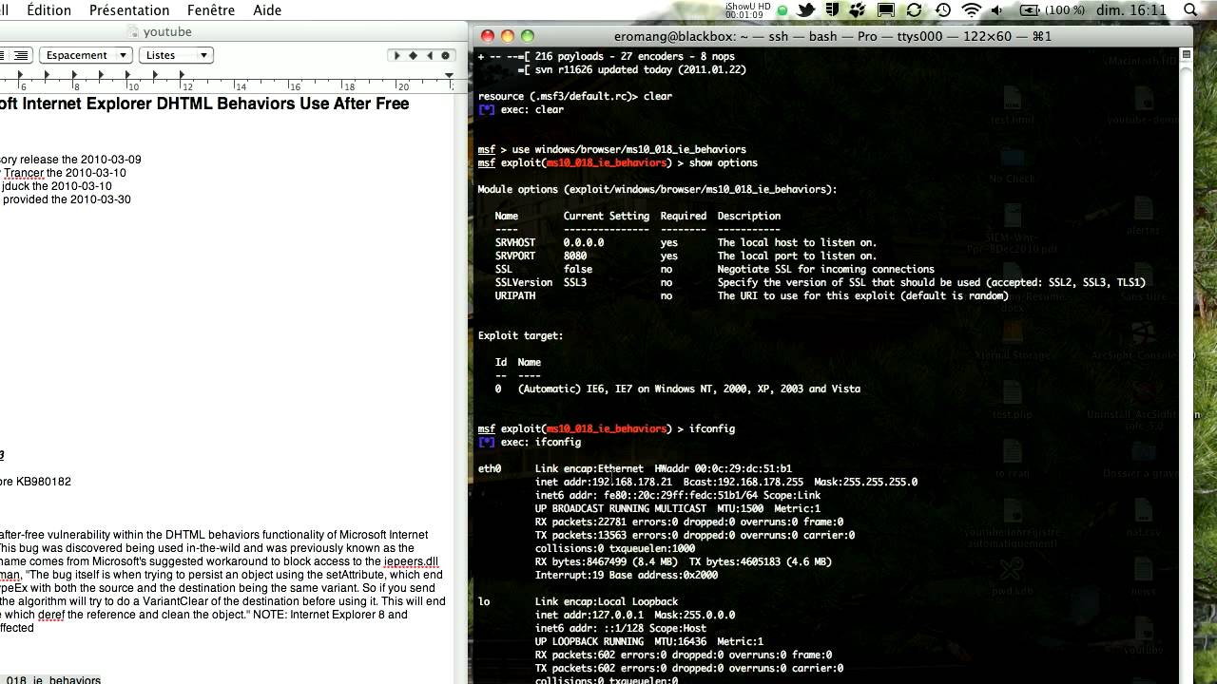Click the misspelled word Trancer
This screenshot has height=684, width=1217.
[24, 173]
